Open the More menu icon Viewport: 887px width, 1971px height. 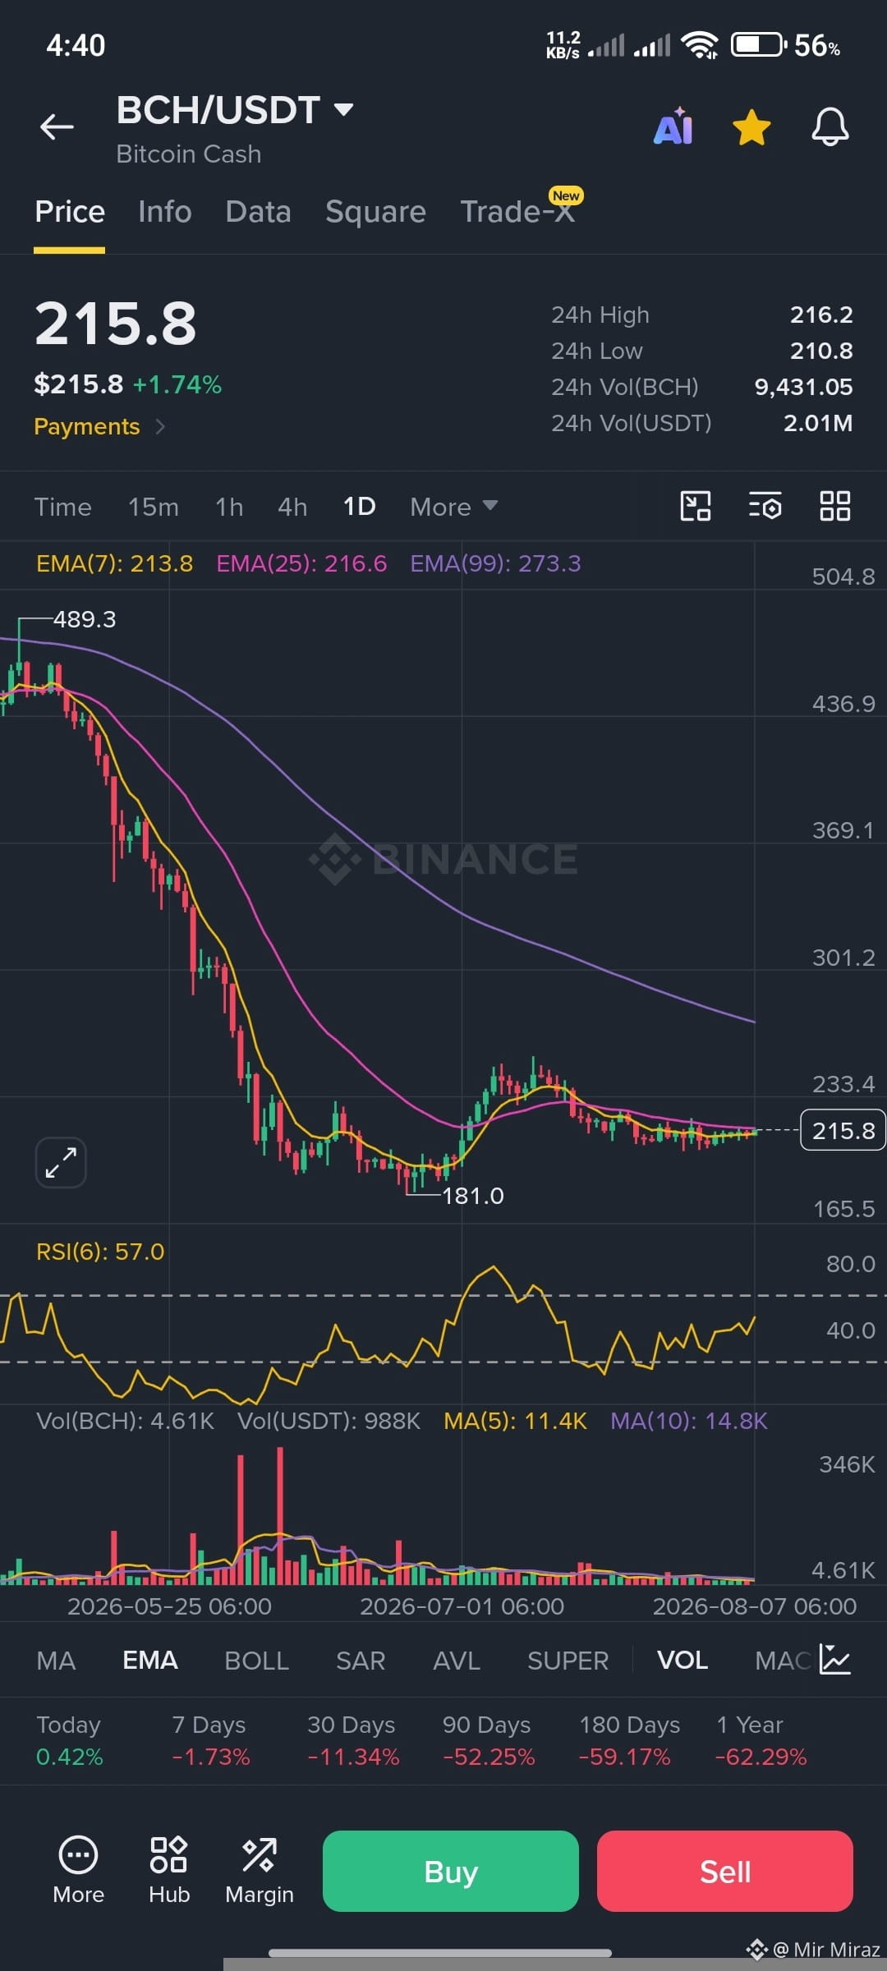(78, 1872)
